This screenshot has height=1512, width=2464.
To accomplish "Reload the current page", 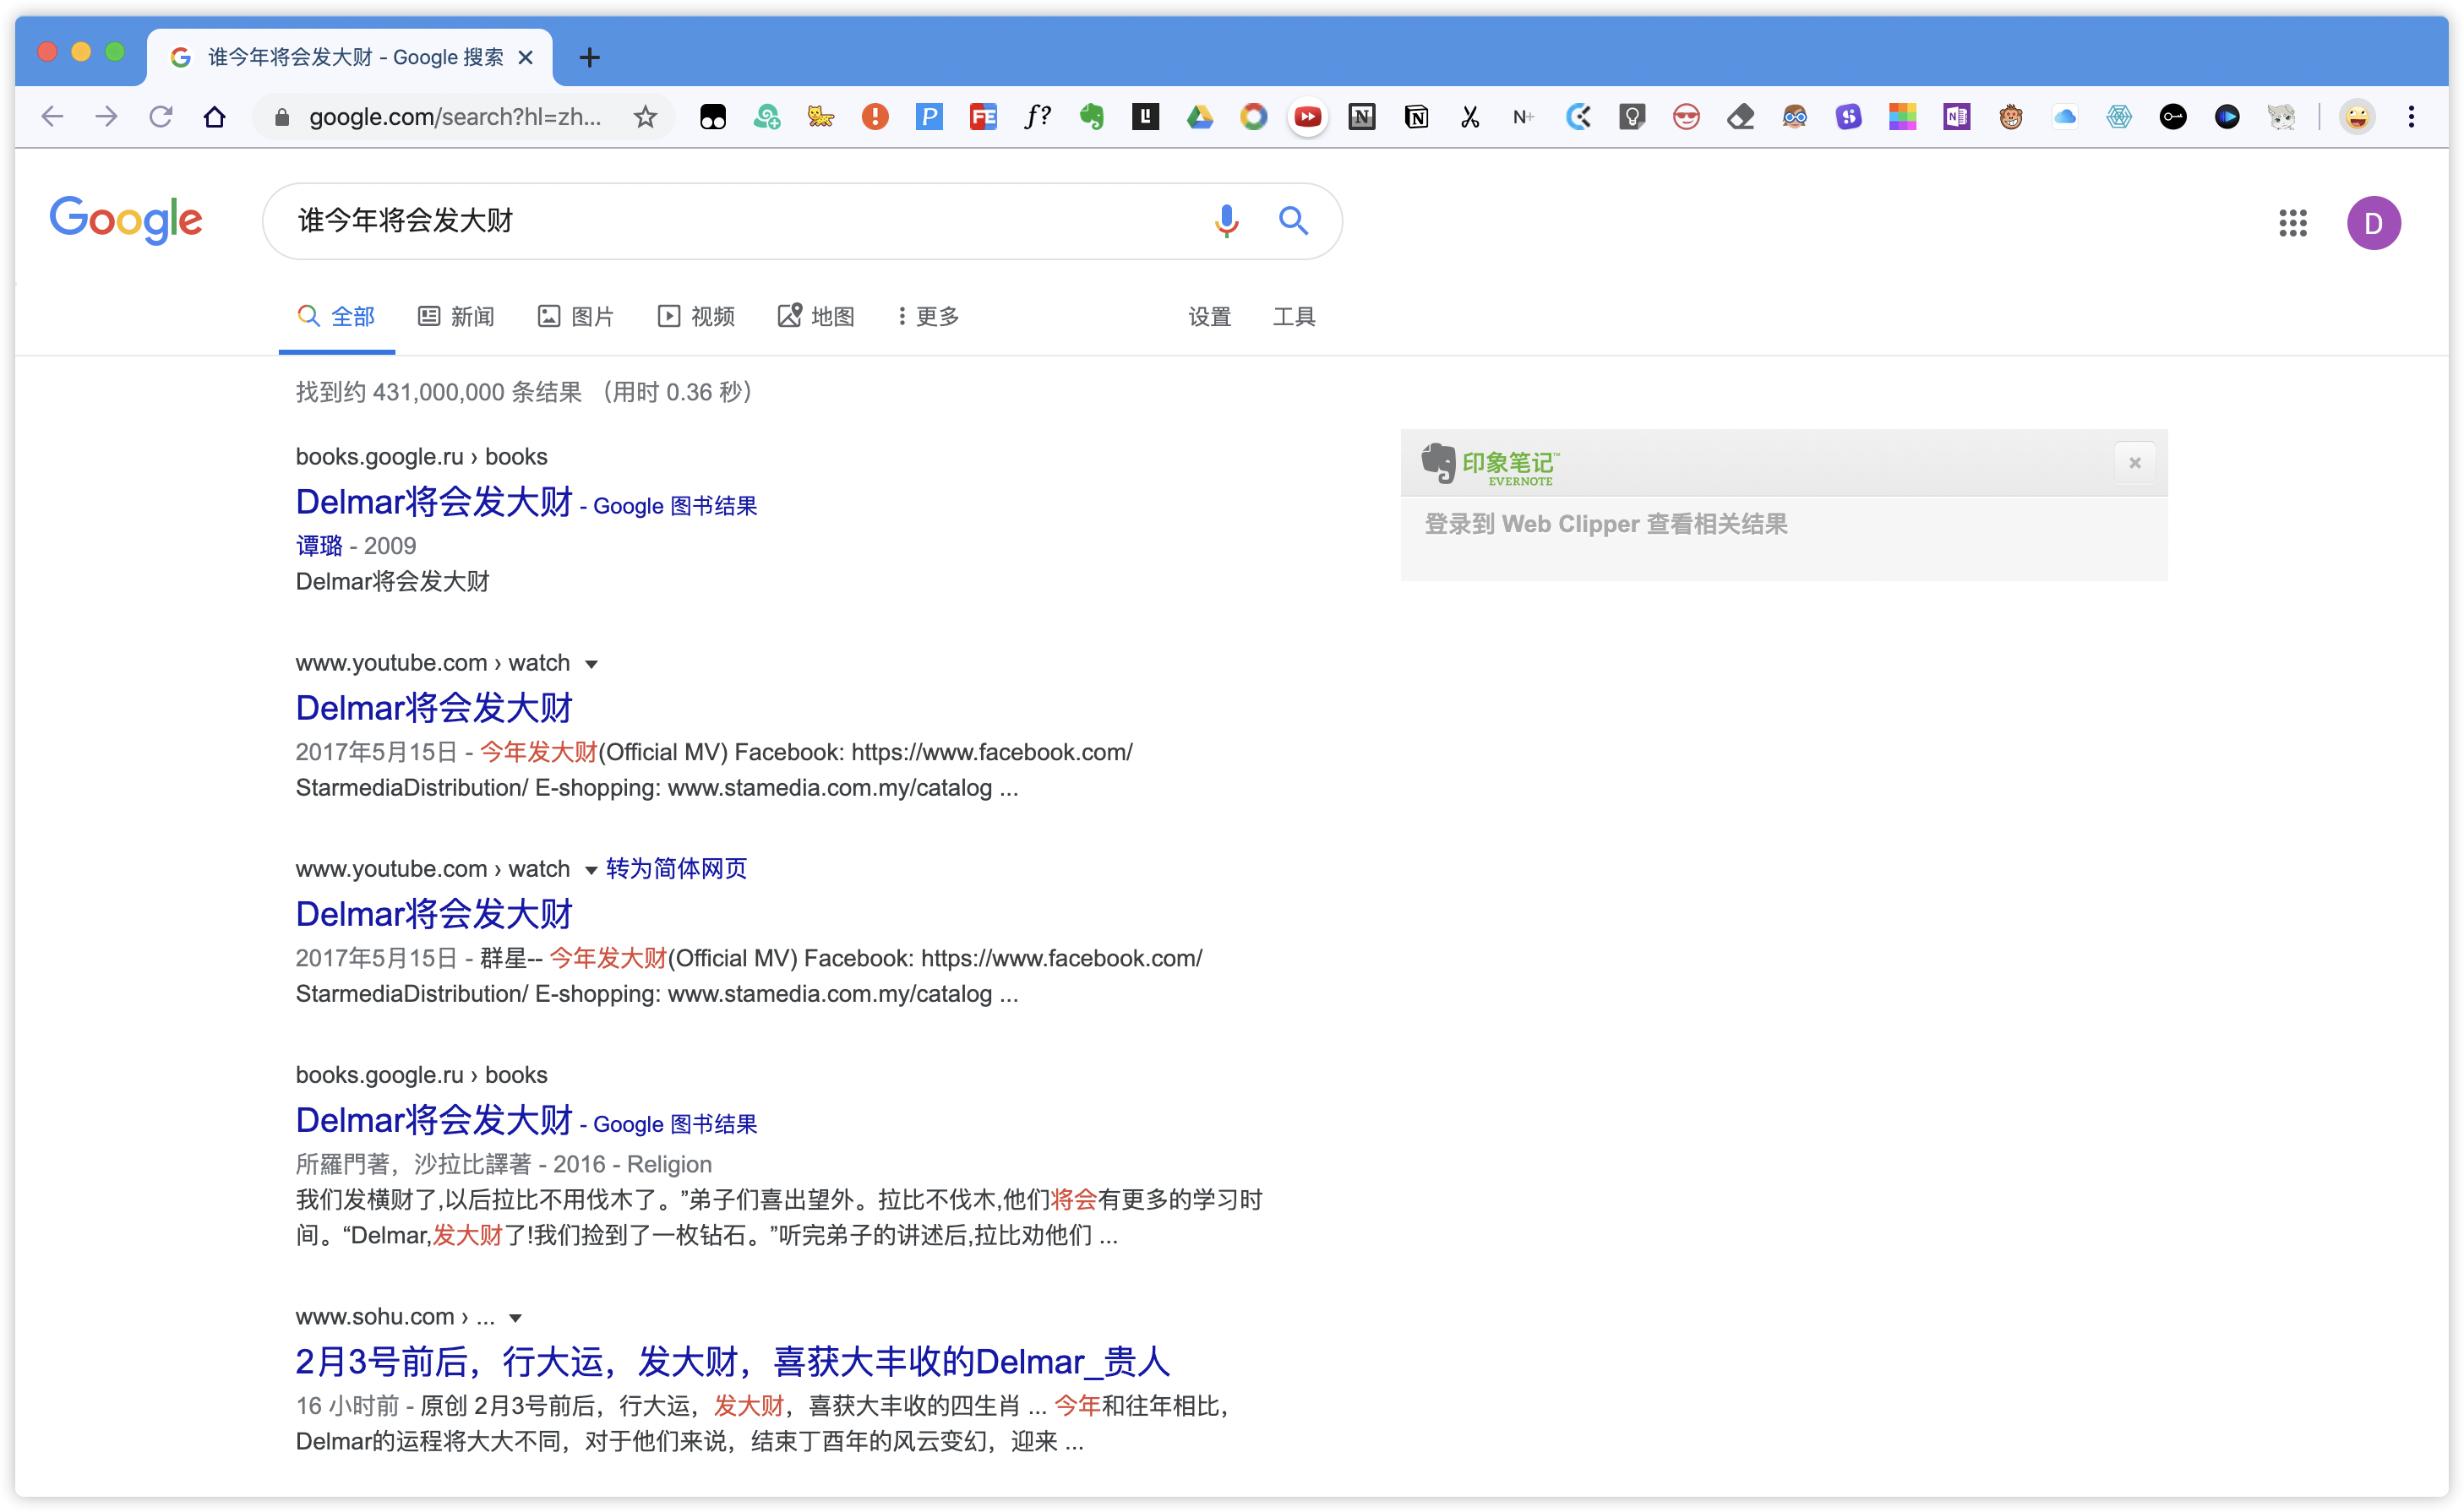I will [x=160, y=117].
